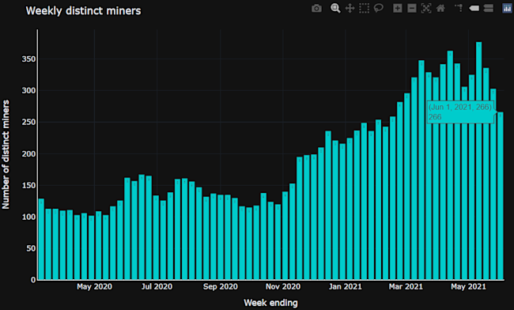Download plot as PNG using camera icon

click(316, 9)
